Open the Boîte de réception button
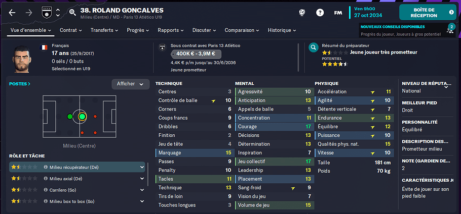Viewport: 461px width, 214px height. [x=428, y=12]
